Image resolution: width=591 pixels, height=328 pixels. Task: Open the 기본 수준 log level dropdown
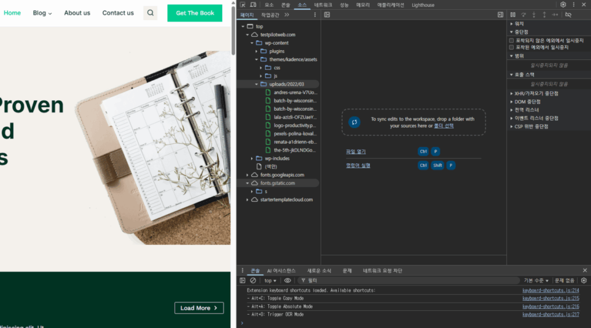(x=536, y=281)
